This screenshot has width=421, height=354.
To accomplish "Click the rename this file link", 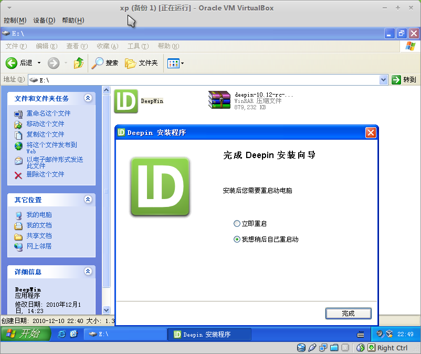I will [48, 113].
